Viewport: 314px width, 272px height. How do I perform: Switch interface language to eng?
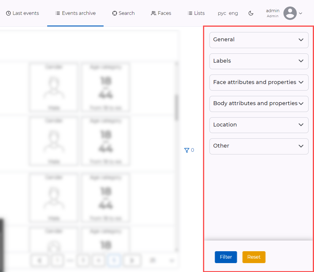[x=234, y=13]
